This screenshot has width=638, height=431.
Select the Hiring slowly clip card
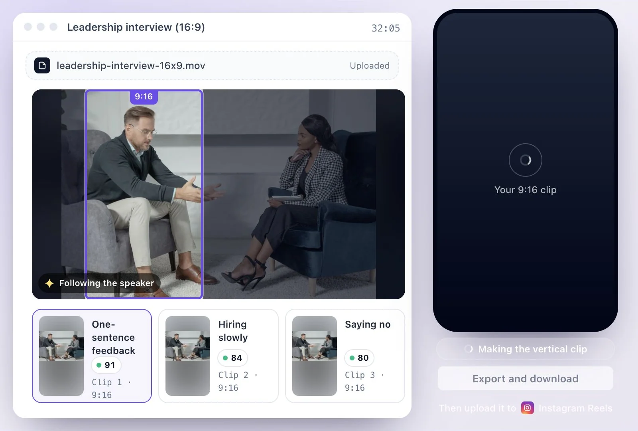click(219, 356)
